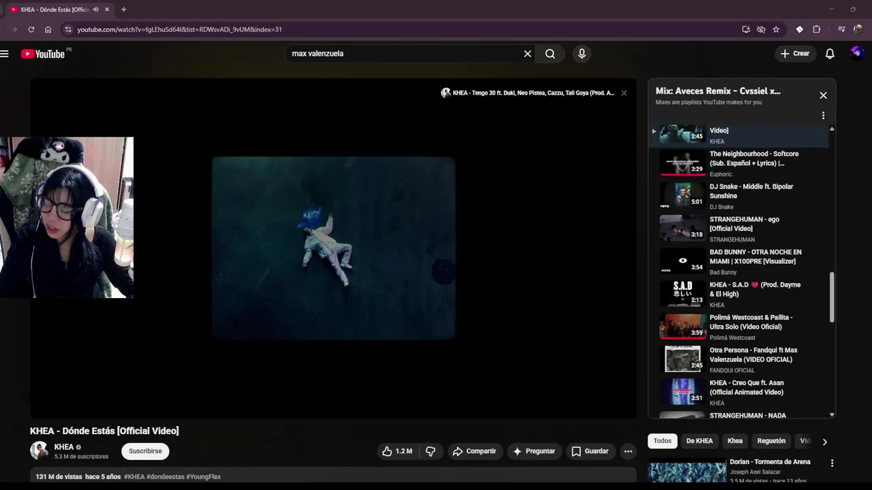Open more actions ellipsis under video

[628, 451]
